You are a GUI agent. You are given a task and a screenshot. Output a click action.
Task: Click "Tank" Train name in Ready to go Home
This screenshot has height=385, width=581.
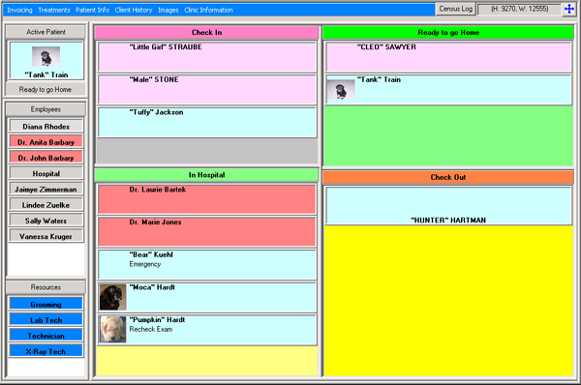tap(379, 79)
